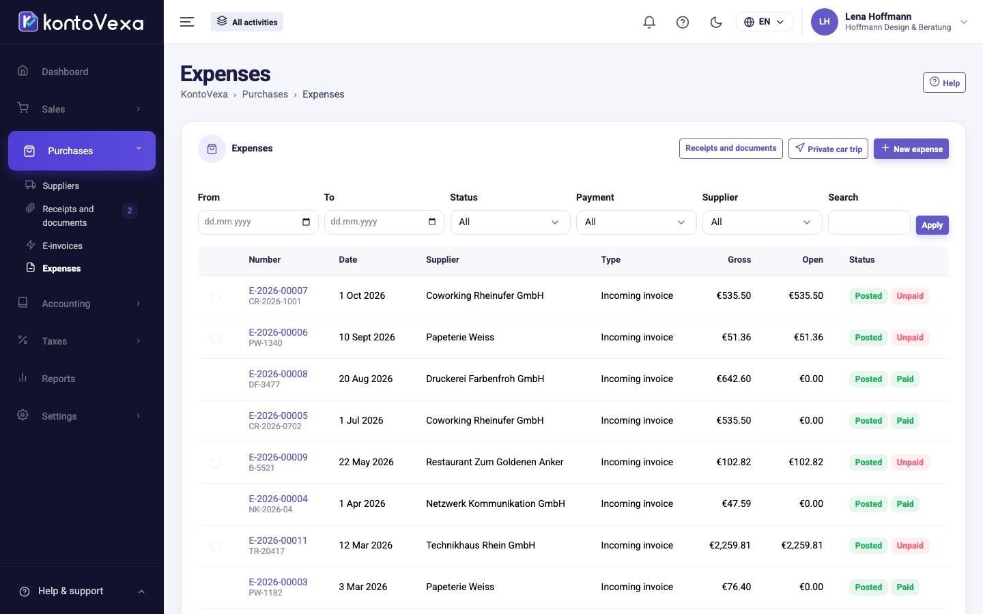Open Receipts and documents in sidebar

pyautogui.click(x=68, y=216)
